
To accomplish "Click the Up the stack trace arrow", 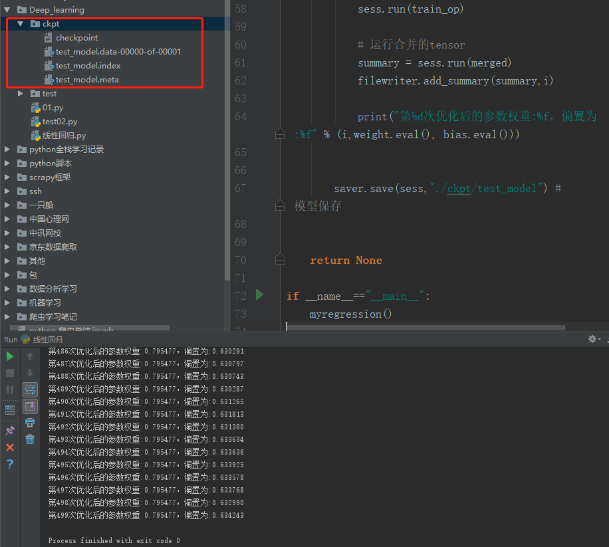I will [x=30, y=356].
